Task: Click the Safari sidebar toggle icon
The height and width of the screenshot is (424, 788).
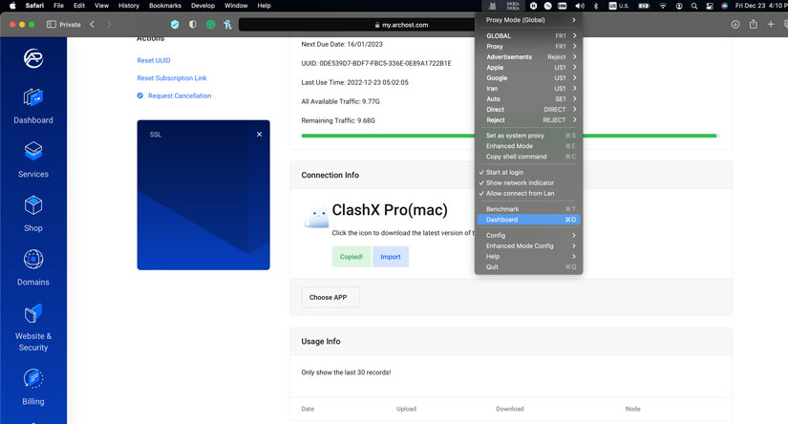Action: click(x=52, y=24)
